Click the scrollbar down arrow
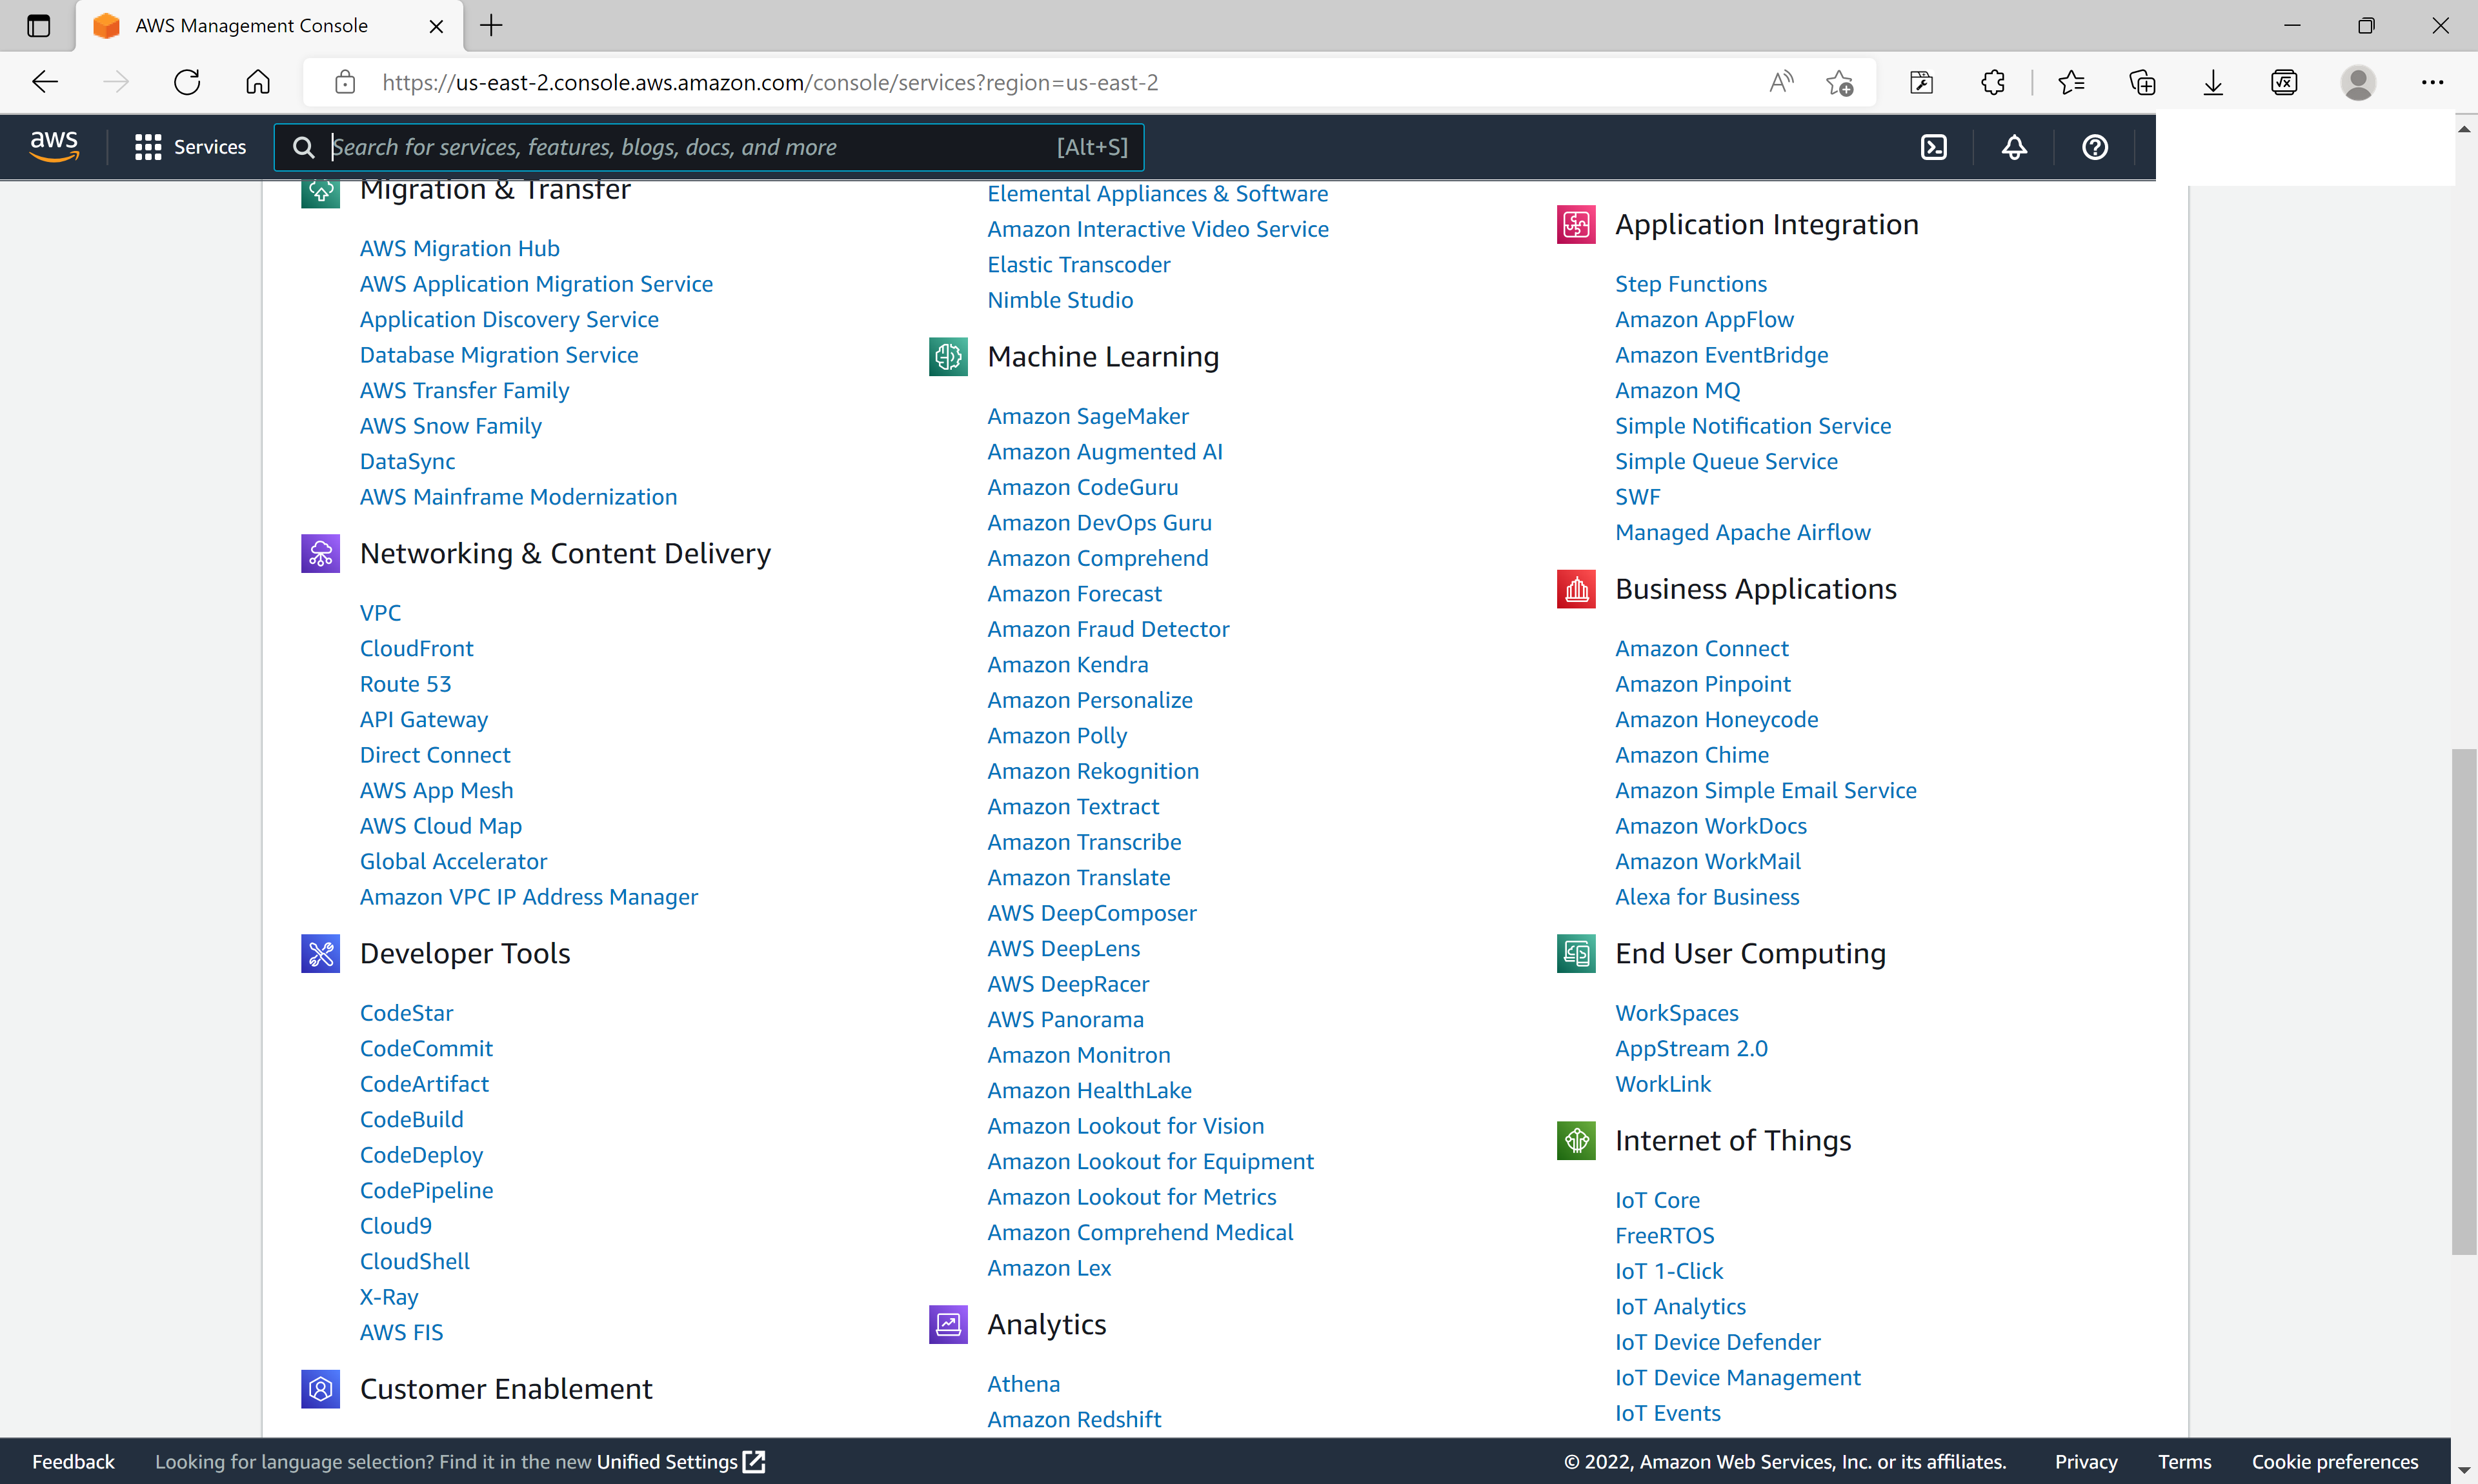Image resolution: width=2478 pixels, height=1484 pixels. click(x=2464, y=1471)
